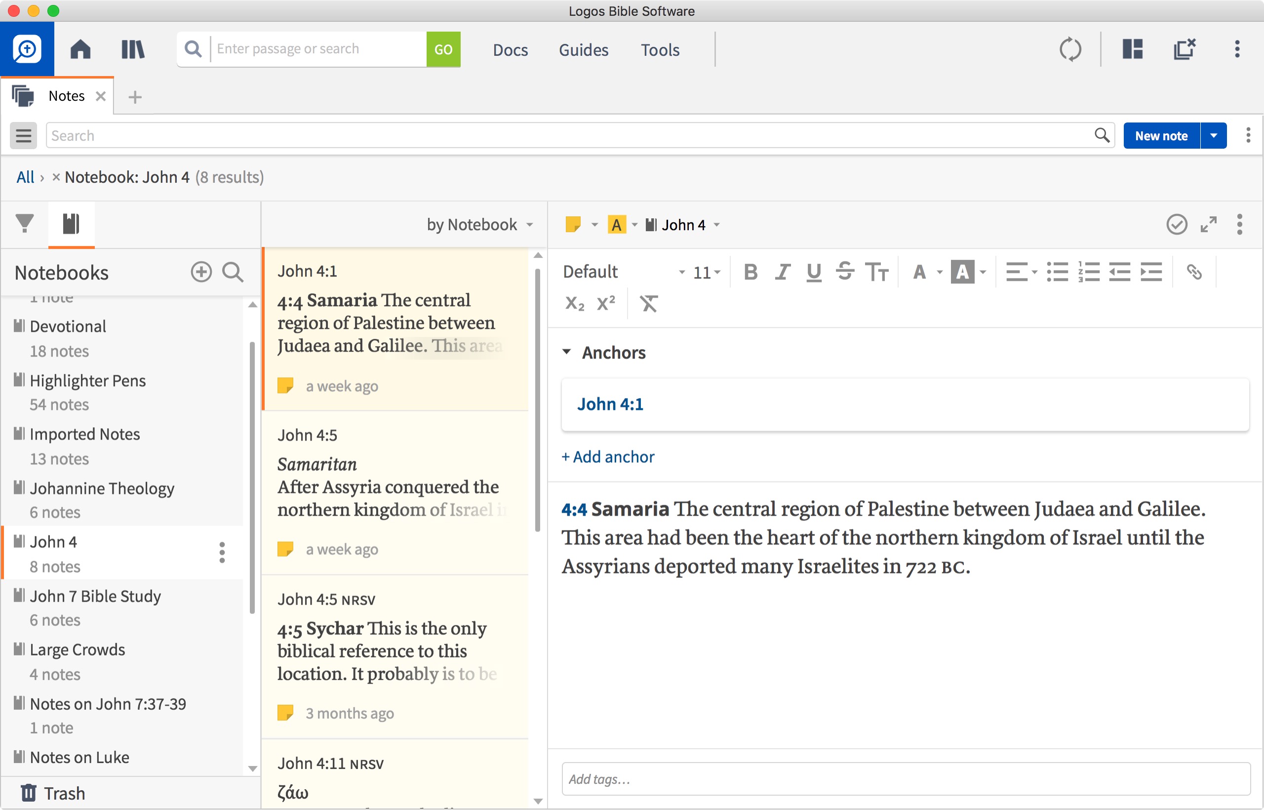The width and height of the screenshot is (1264, 810).
Task: Remove the Notebook: John 4 filter
Action: click(56, 177)
